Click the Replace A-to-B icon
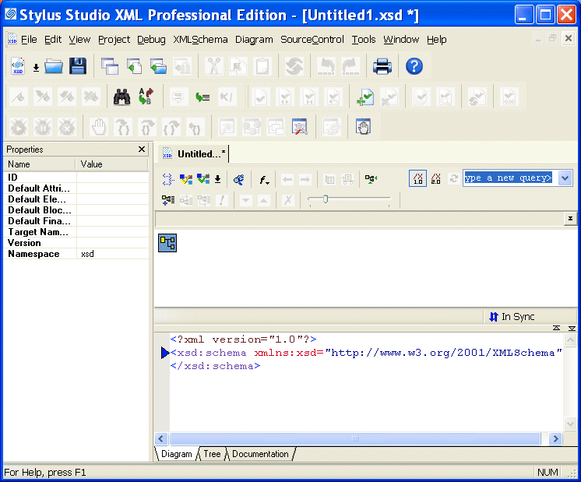The width and height of the screenshot is (581, 482). 146,97
